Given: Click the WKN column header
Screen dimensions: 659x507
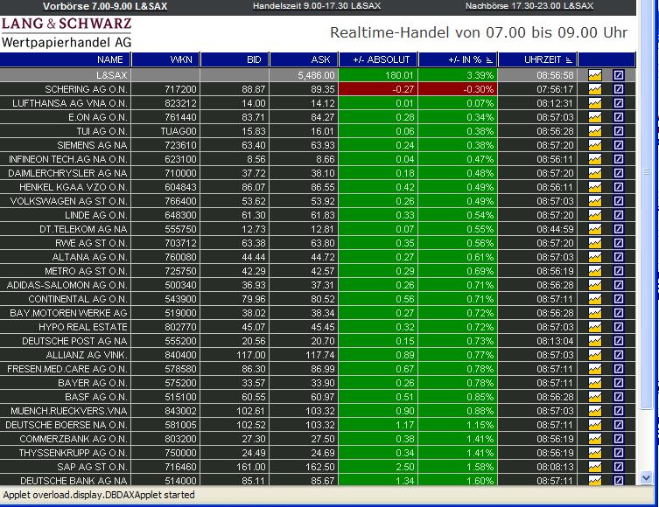Looking at the screenshot, I should (165, 59).
